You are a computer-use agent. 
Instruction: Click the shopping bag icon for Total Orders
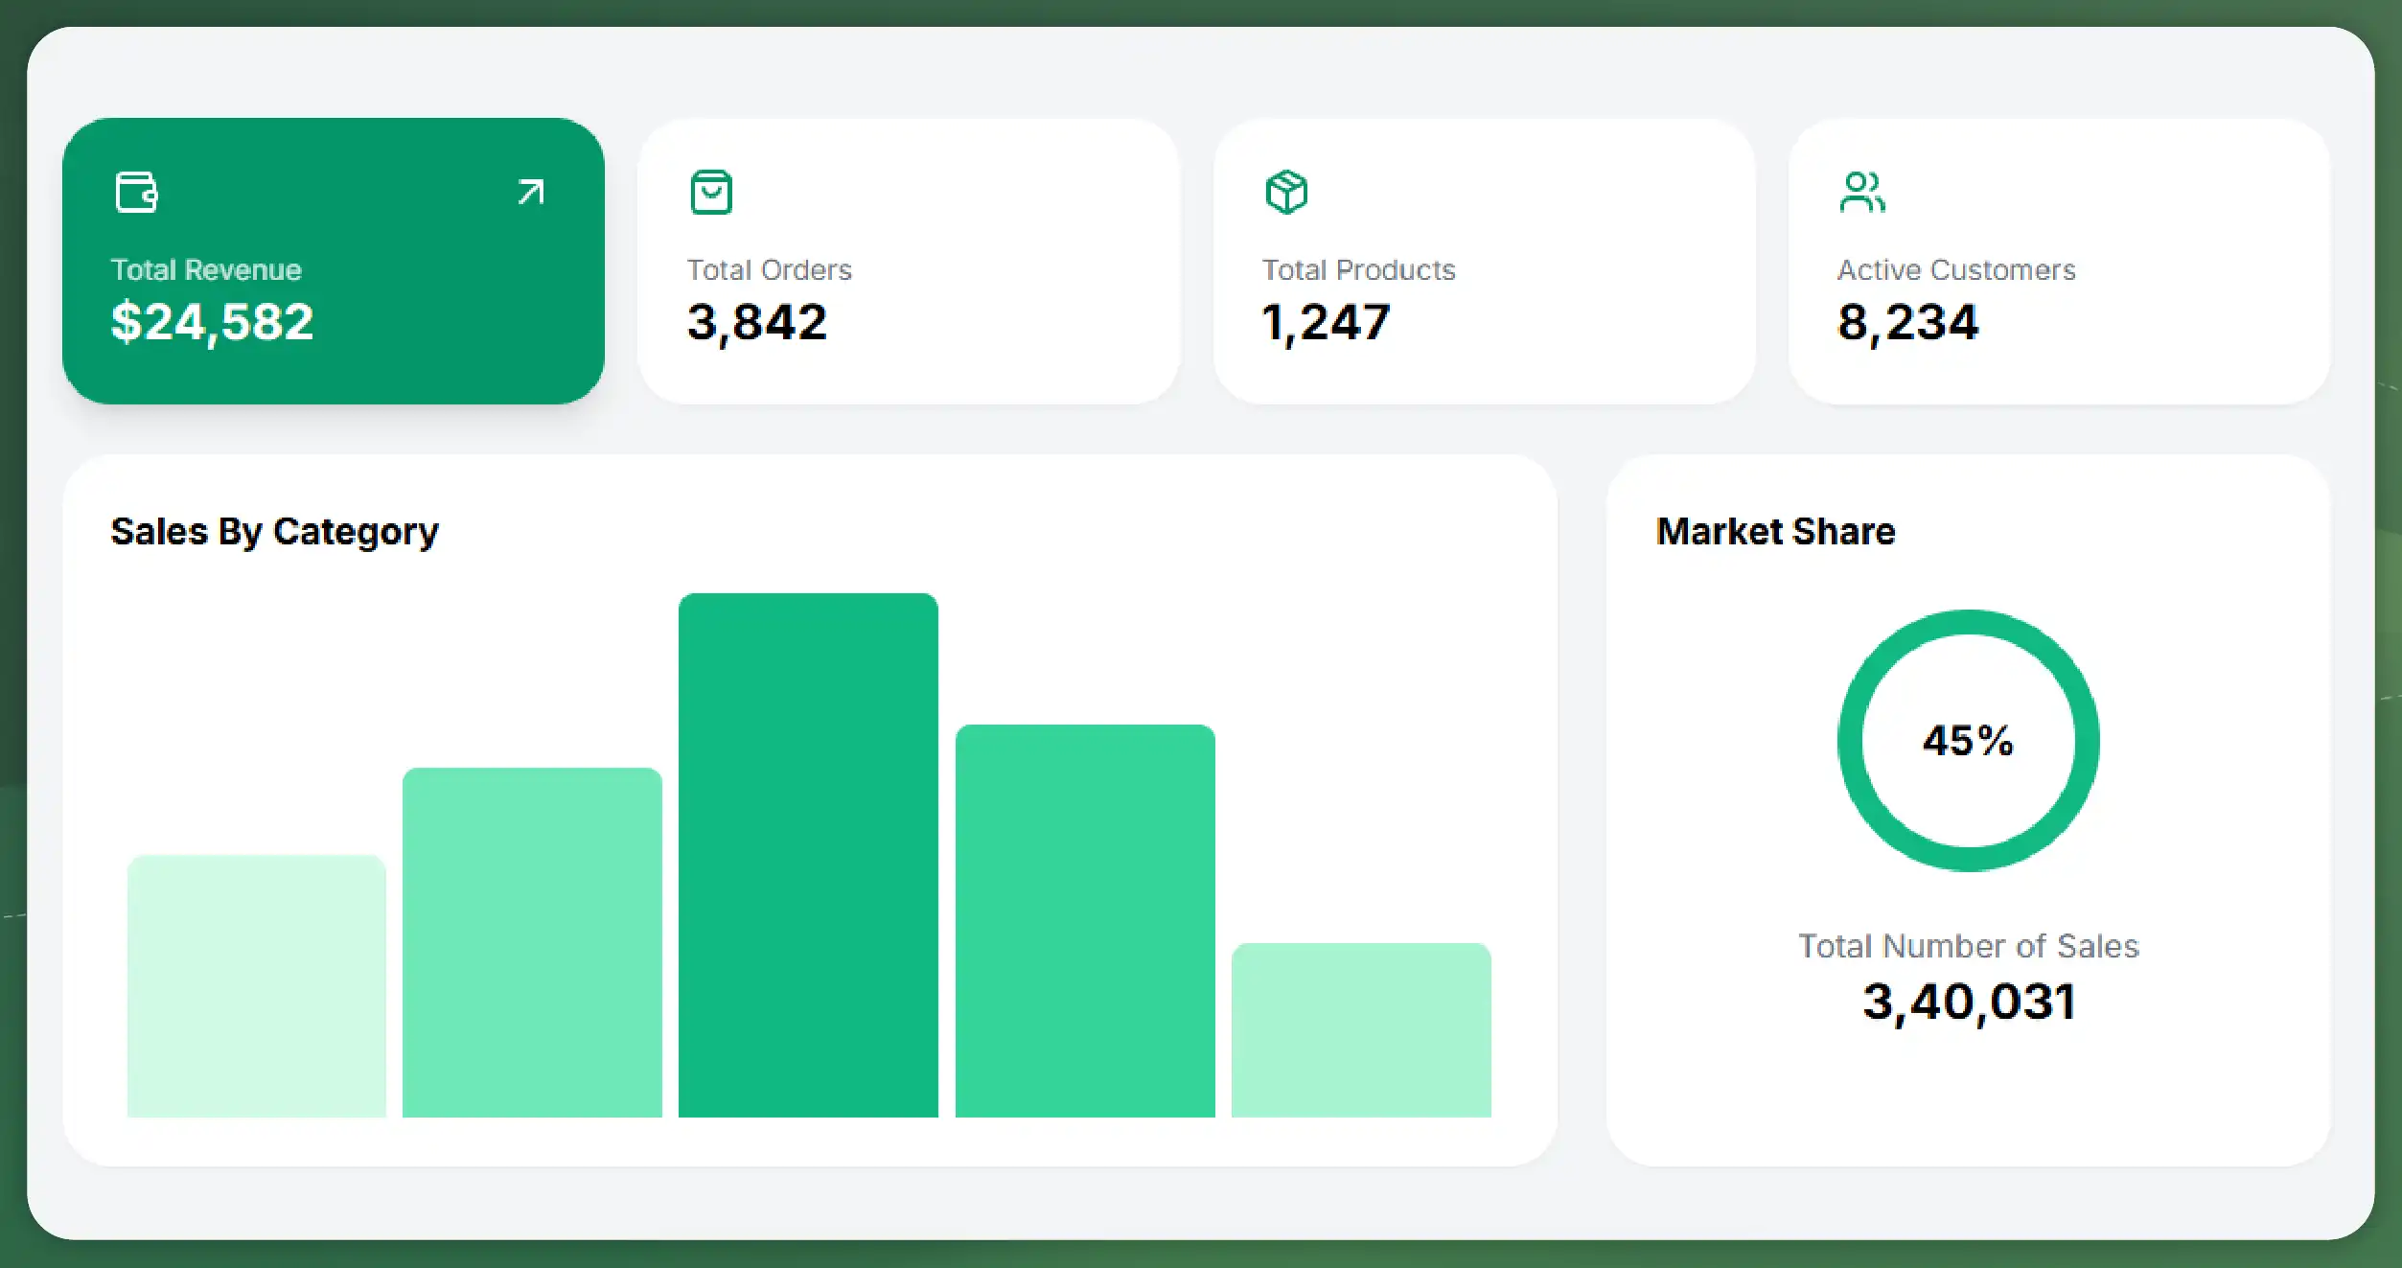[711, 192]
